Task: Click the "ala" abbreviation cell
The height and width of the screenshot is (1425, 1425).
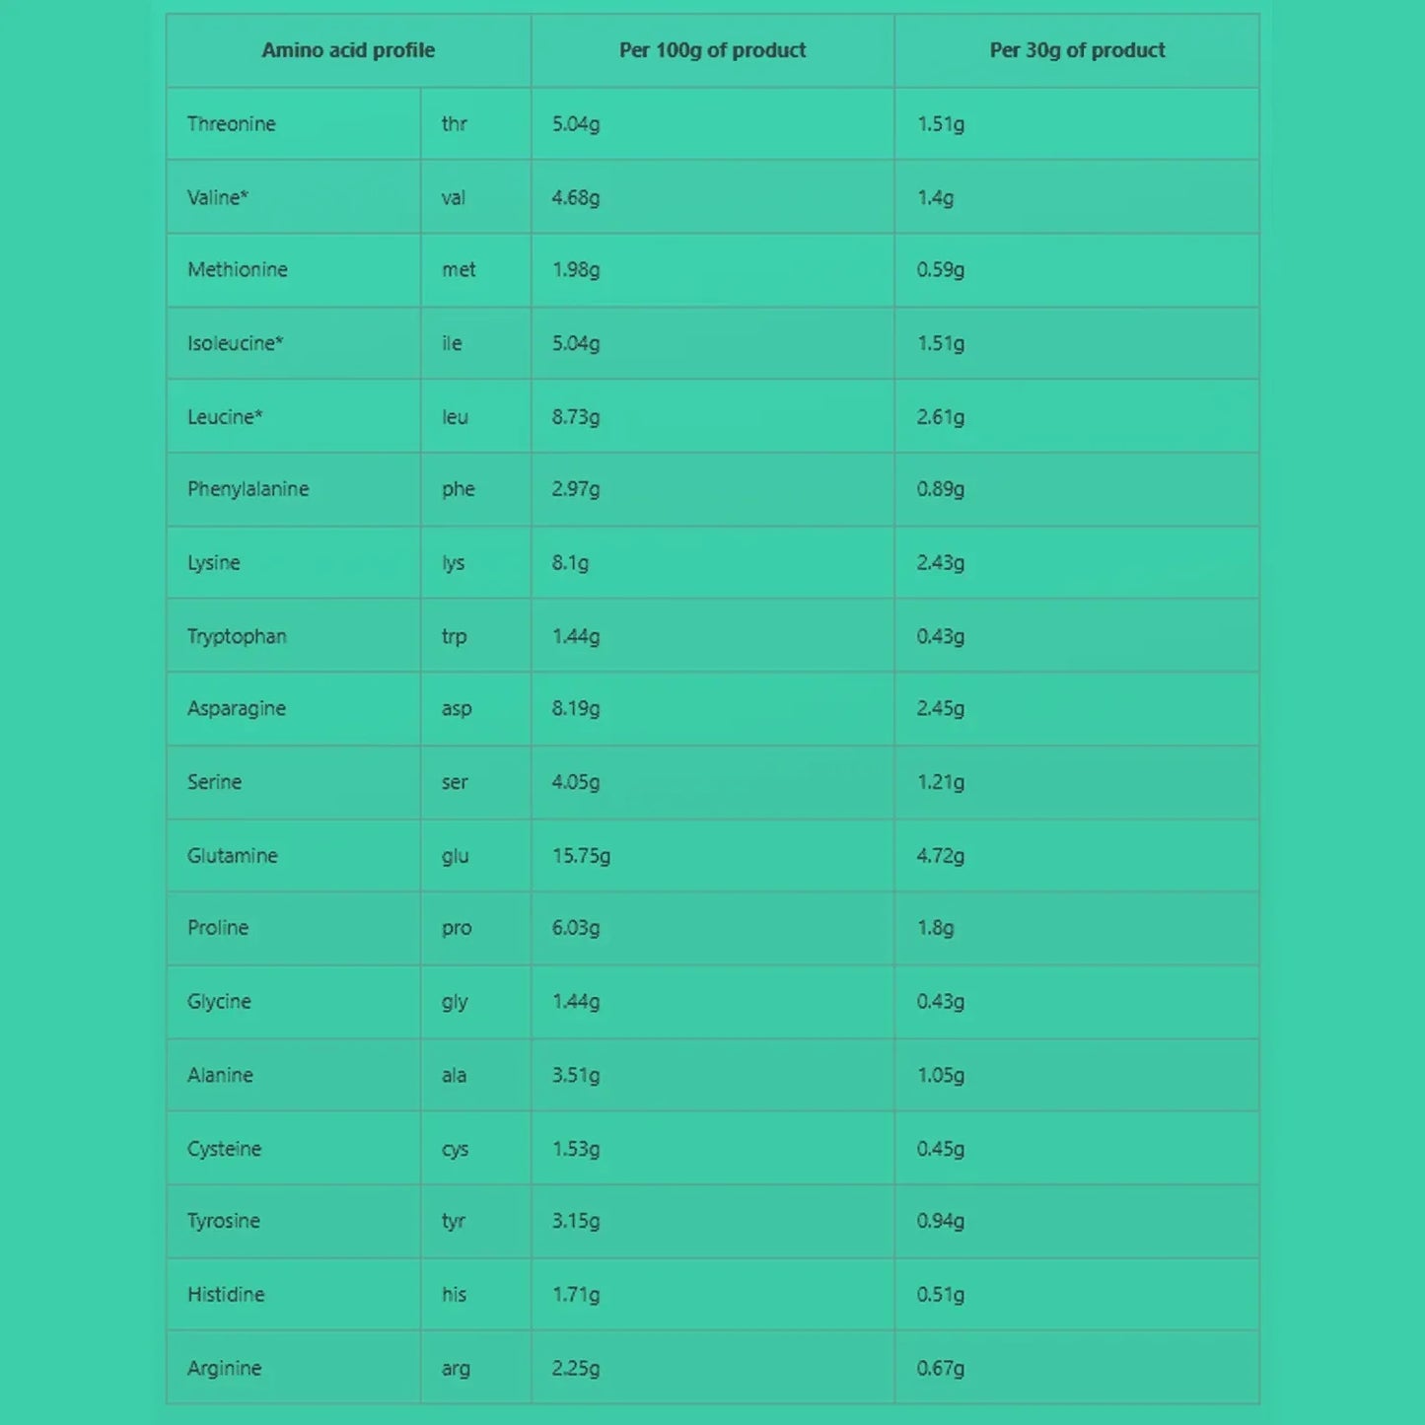Action: [x=454, y=1075]
